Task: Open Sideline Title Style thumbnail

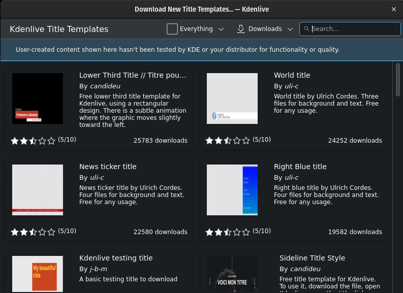Action: [x=232, y=274]
